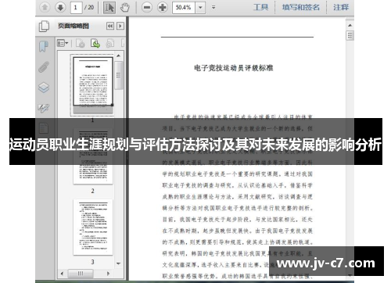Open the 工具 tools pane
The image size is (391, 283).
[261, 7]
